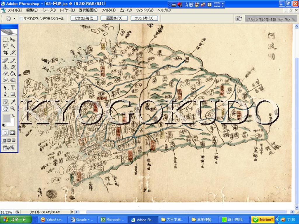Open the File Browser icon in options bar

[x=239, y=19]
